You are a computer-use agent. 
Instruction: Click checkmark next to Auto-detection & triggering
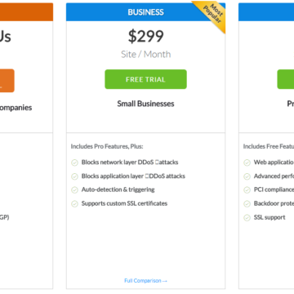pyautogui.click(x=74, y=189)
